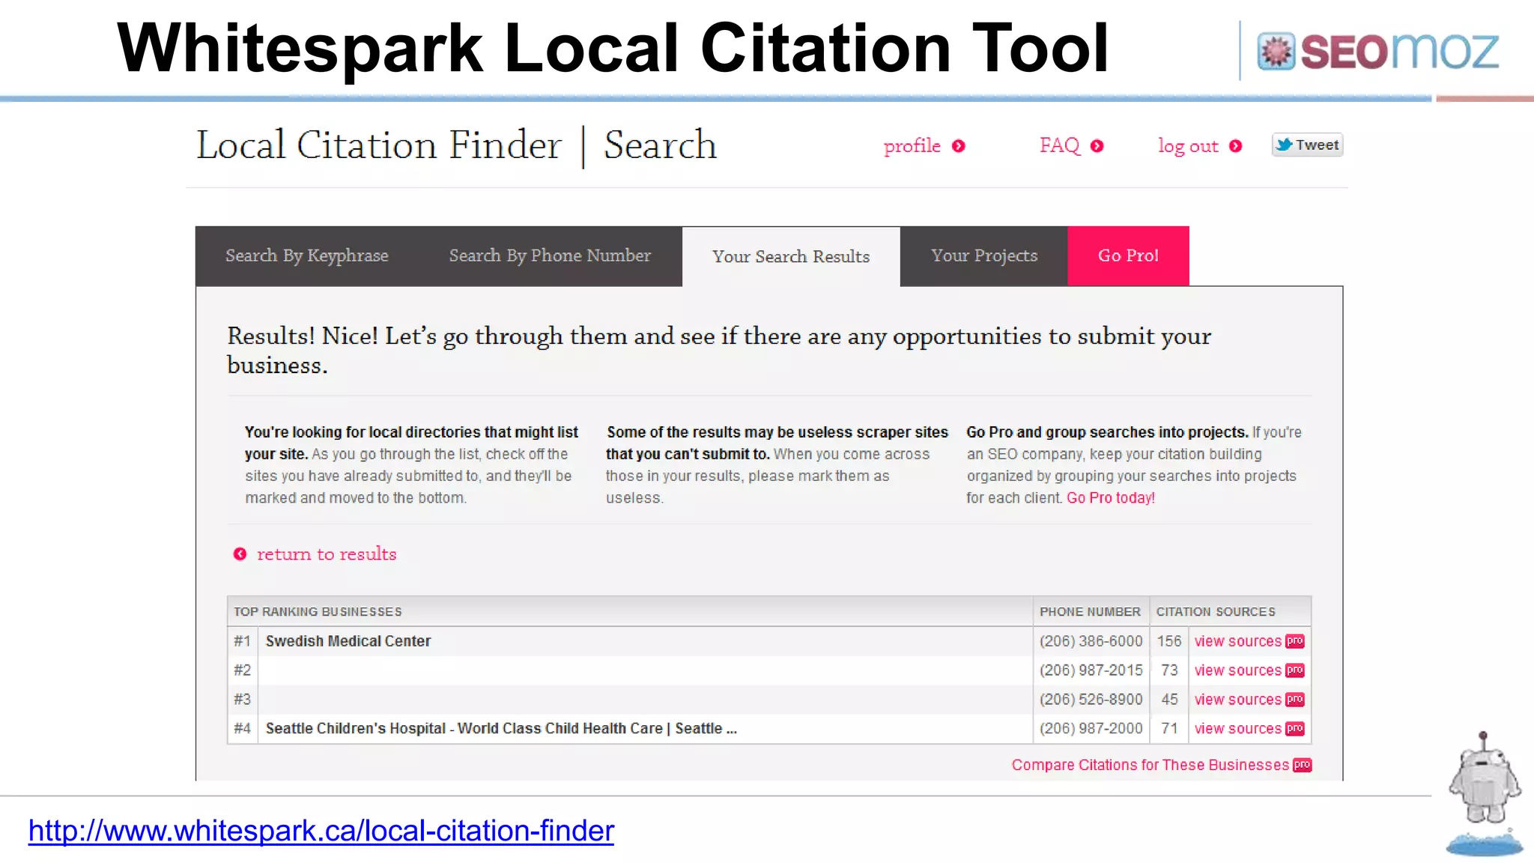The image size is (1534, 863).
Task: Click the Tweet button
Action: (x=1307, y=145)
